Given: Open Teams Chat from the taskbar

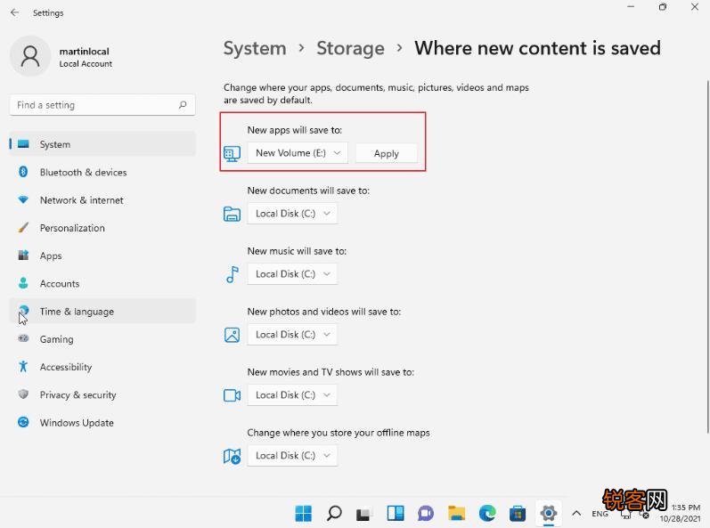Looking at the screenshot, I should click(426, 514).
